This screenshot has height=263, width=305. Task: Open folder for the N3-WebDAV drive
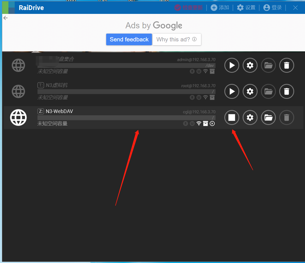pos(268,117)
